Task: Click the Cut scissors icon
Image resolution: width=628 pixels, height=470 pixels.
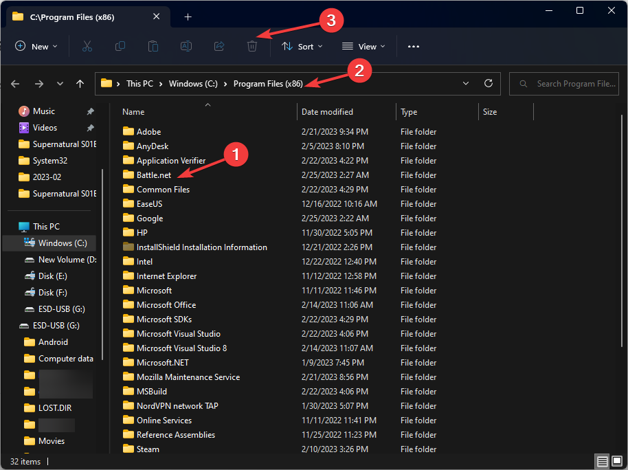Action: pyautogui.click(x=87, y=47)
